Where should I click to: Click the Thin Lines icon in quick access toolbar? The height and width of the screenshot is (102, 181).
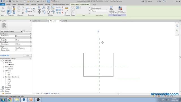click(x=48, y=1)
